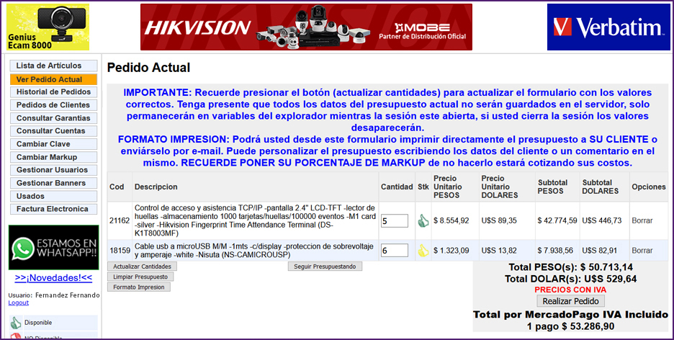
Task: Click quantity field for item 21162
Action: [x=395, y=221]
